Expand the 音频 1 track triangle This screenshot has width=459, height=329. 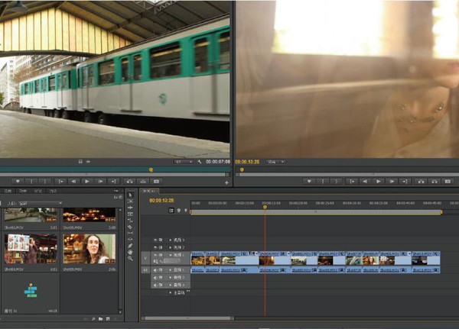[171, 270]
